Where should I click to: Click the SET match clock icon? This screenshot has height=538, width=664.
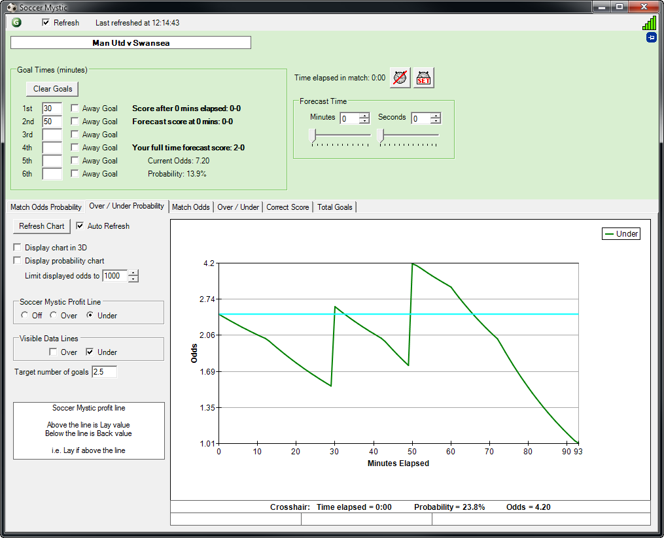pos(423,78)
